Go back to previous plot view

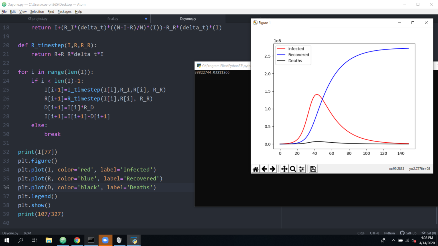pos(264,169)
